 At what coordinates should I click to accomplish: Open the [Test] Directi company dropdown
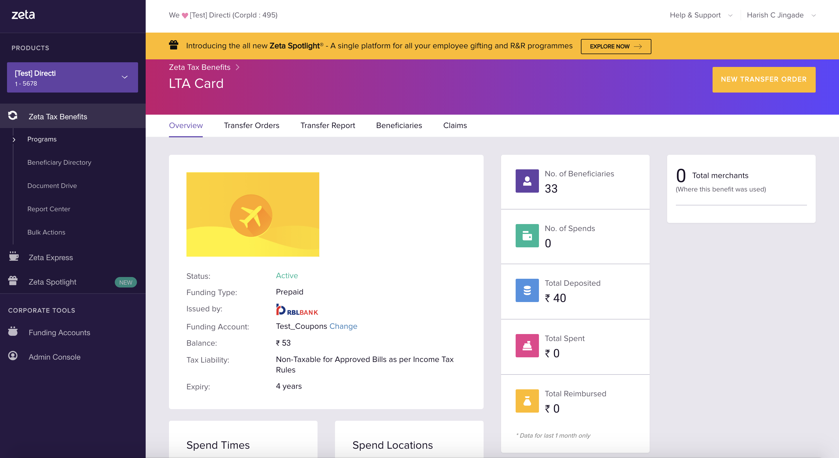[x=72, y=77]
